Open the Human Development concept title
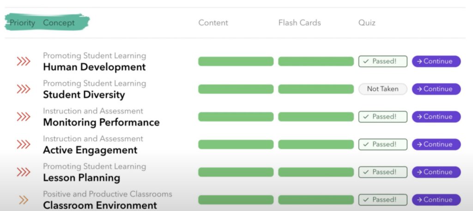 coord(94,67)
